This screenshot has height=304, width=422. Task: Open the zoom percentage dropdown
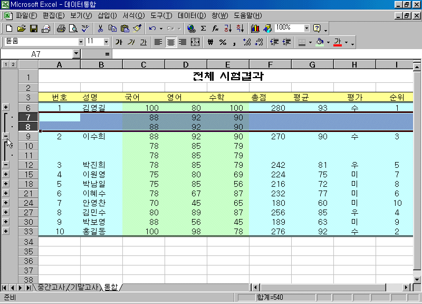[306, 28]
